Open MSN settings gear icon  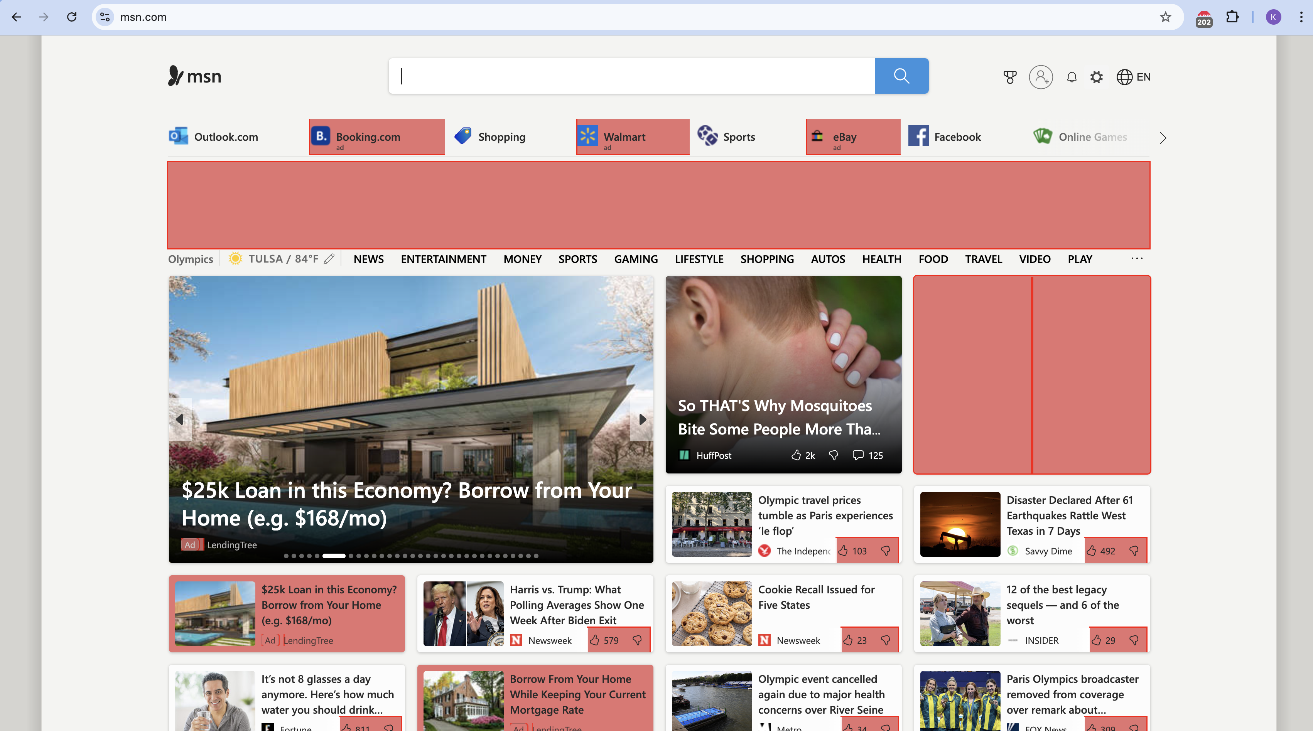click(x=1096, y=77)
